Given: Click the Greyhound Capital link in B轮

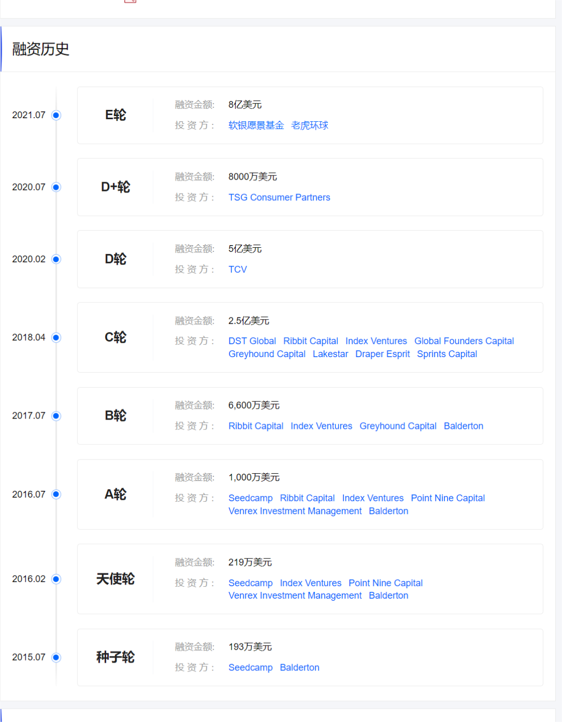Looking at the screenshot, I should click(x=398, y=426).
